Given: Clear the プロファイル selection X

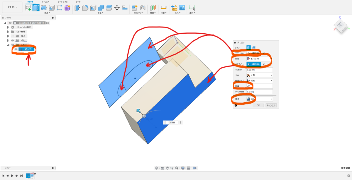Looking at the screenshot, I should [x=263, y=53].
